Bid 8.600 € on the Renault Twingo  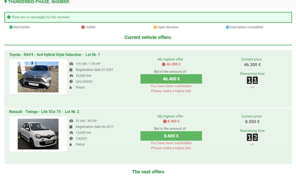pyautogui.click(x=171, y=136)
